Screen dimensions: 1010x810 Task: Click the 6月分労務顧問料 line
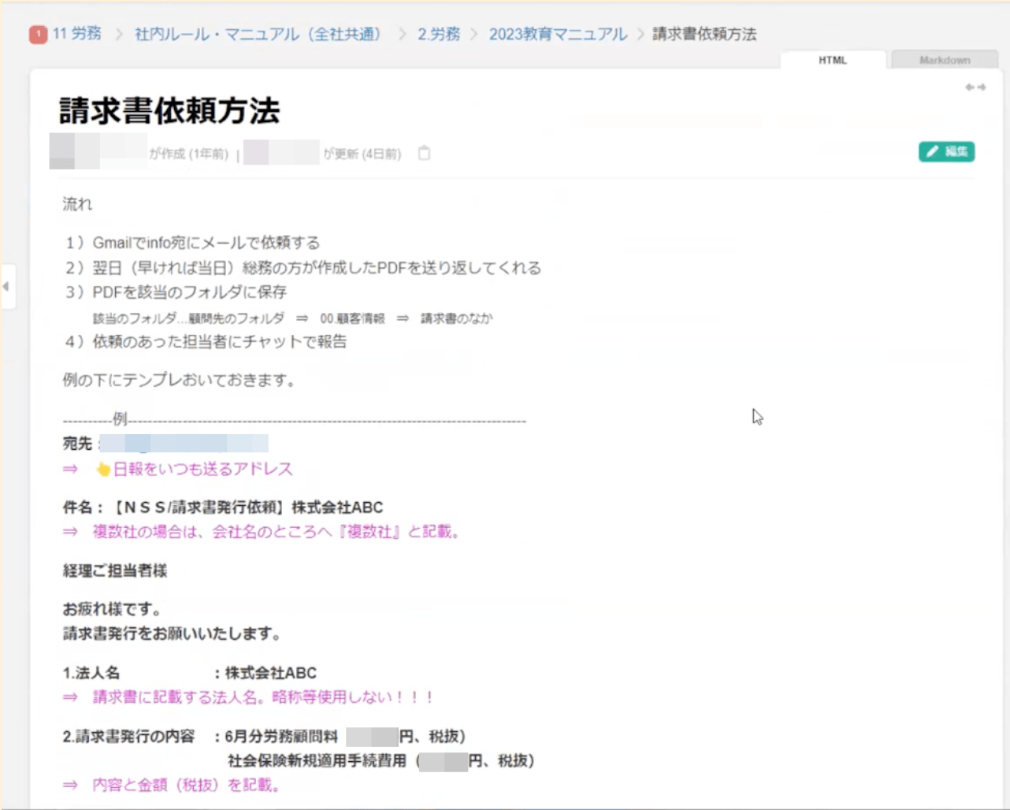click(264, 737)
